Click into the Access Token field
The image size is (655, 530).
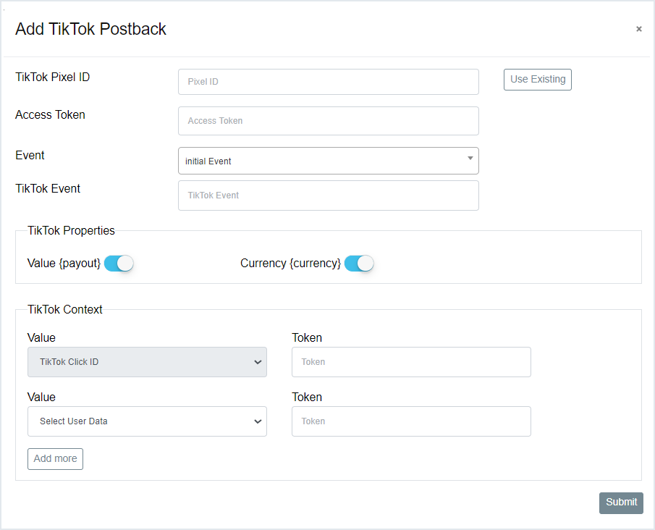(328, 121)
